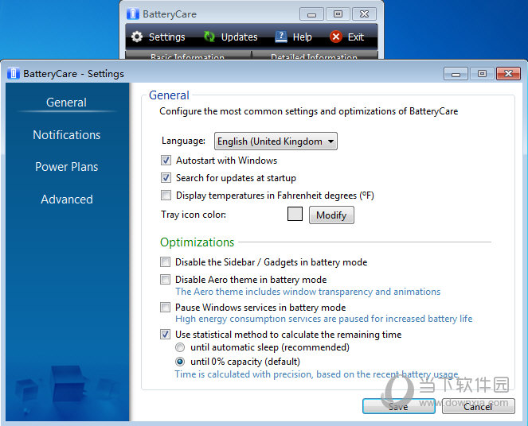Uncheck Autostart with Windows
Screen dimensions: 528x426
(x=166, y=161)
